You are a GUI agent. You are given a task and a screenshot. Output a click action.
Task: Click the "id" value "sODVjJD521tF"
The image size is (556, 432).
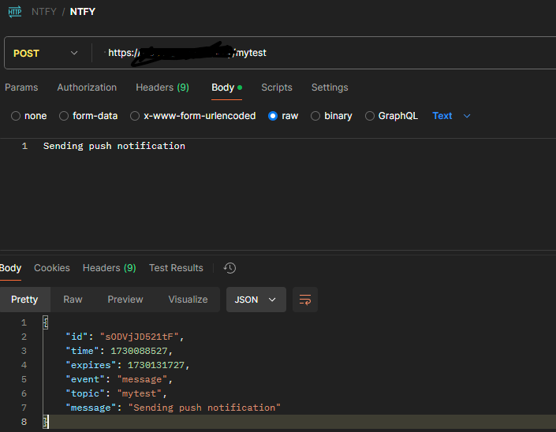139,337
